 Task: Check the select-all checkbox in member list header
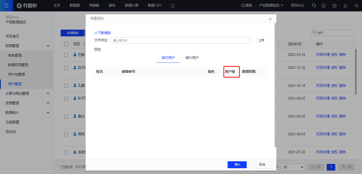(x=66, y=44)
